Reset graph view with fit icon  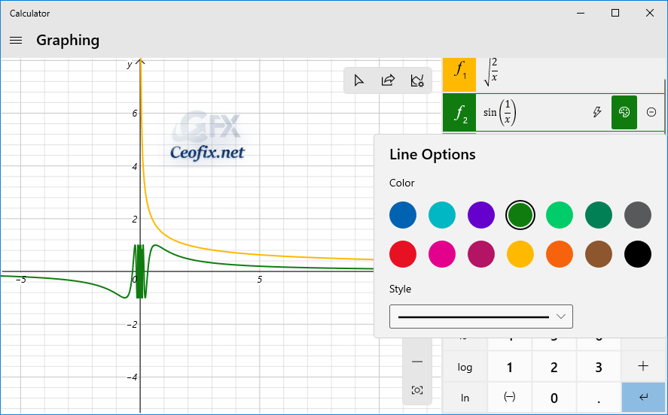click(x=417, y=390)
